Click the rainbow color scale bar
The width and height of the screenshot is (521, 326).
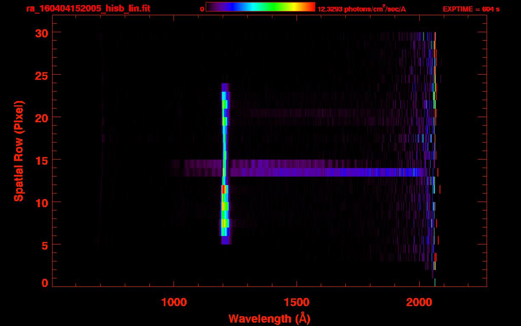click(260, 7)
